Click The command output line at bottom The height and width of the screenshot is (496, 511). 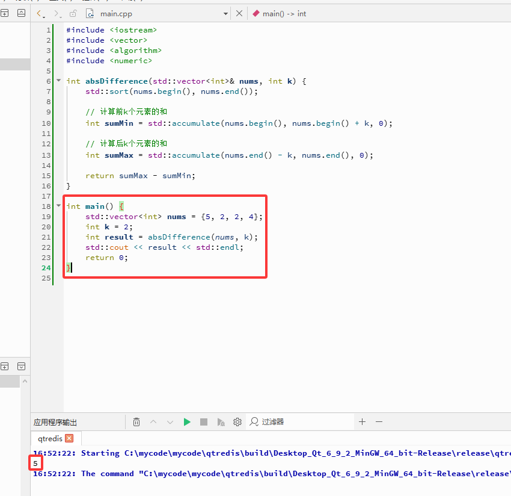[272, 474]
